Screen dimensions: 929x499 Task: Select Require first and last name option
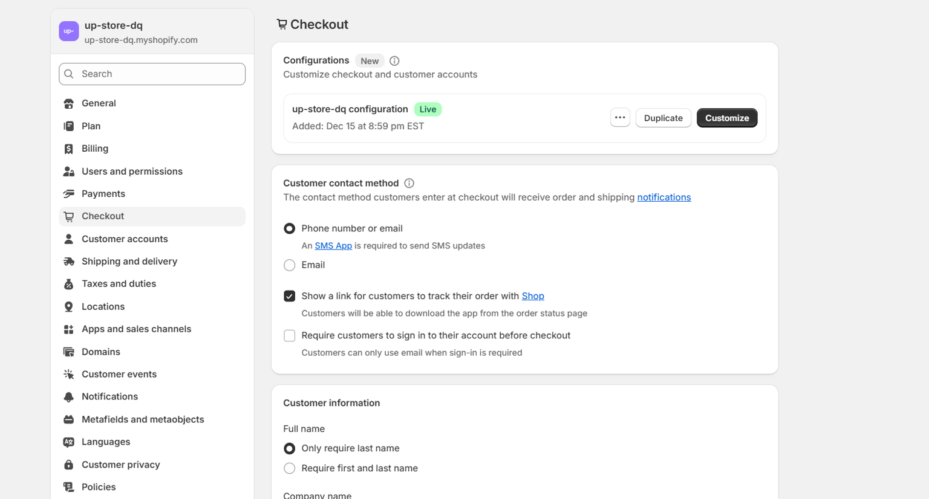click(290, 468)
